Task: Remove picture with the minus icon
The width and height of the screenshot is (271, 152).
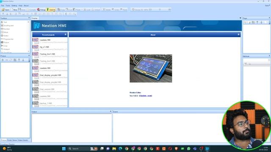Action: click(7, 60)
